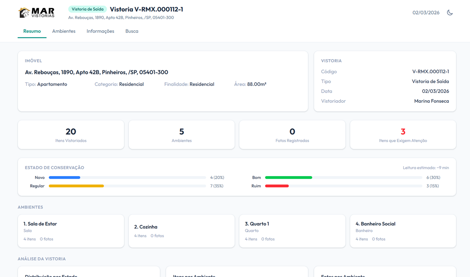Image resolution: width=470 pixels, height=277 pixels.
Task: Select the Fotos Registradas stat card
Action: click(292, 135)
